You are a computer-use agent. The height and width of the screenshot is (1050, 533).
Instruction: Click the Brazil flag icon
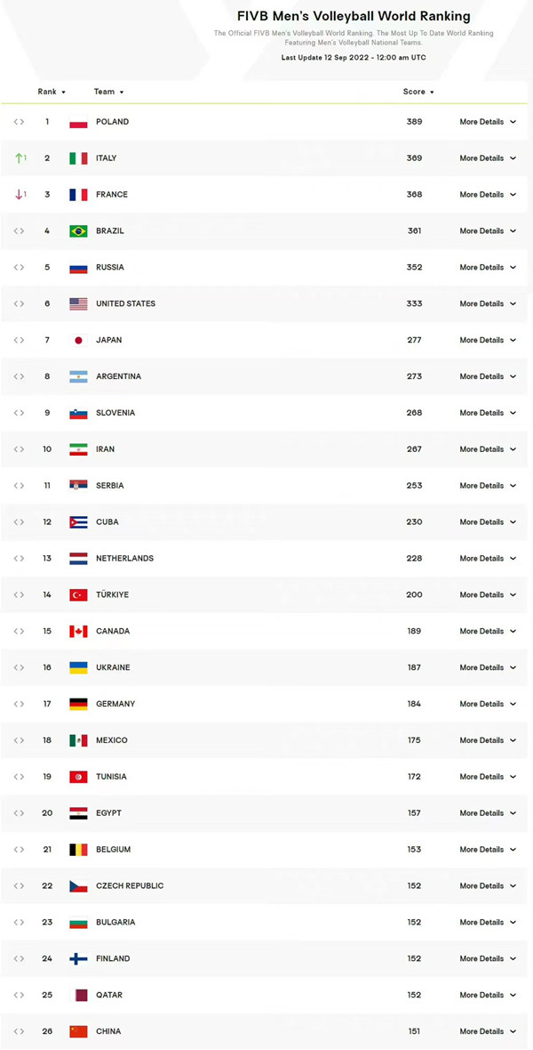[78, 231]
